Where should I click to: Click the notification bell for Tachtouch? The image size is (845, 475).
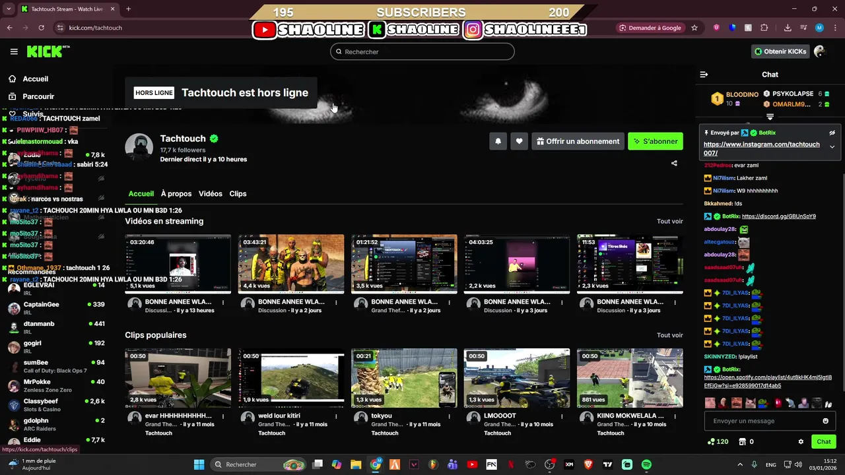498,141
